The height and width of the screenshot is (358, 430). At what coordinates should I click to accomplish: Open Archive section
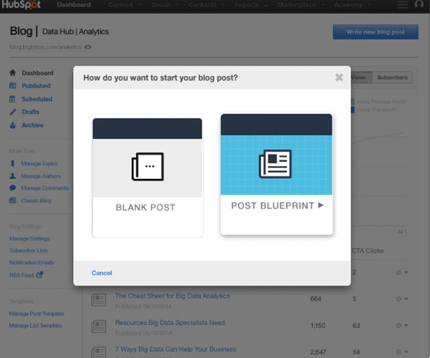coord(33,125)
